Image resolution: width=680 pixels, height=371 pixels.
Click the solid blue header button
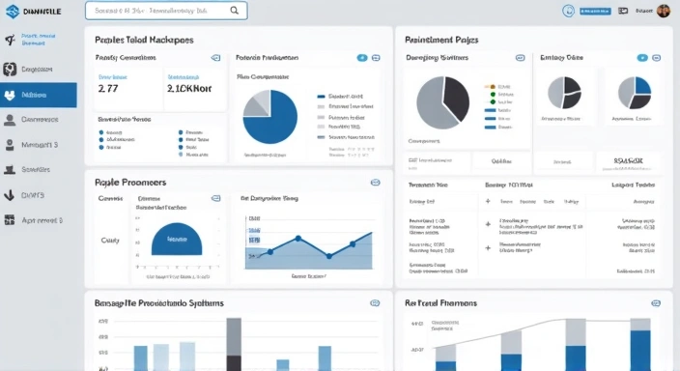595,12
